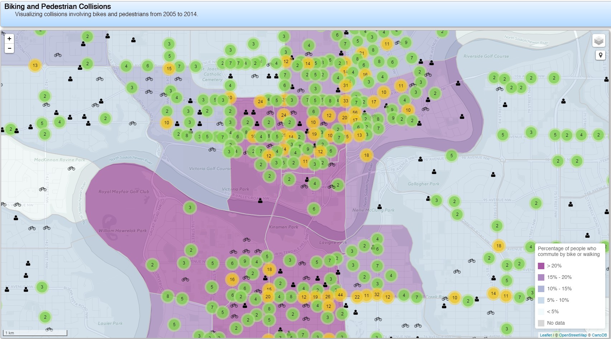Screen dimensions: 611x339
Task: Click the No data legend swatch
Action: click(541, 323)
